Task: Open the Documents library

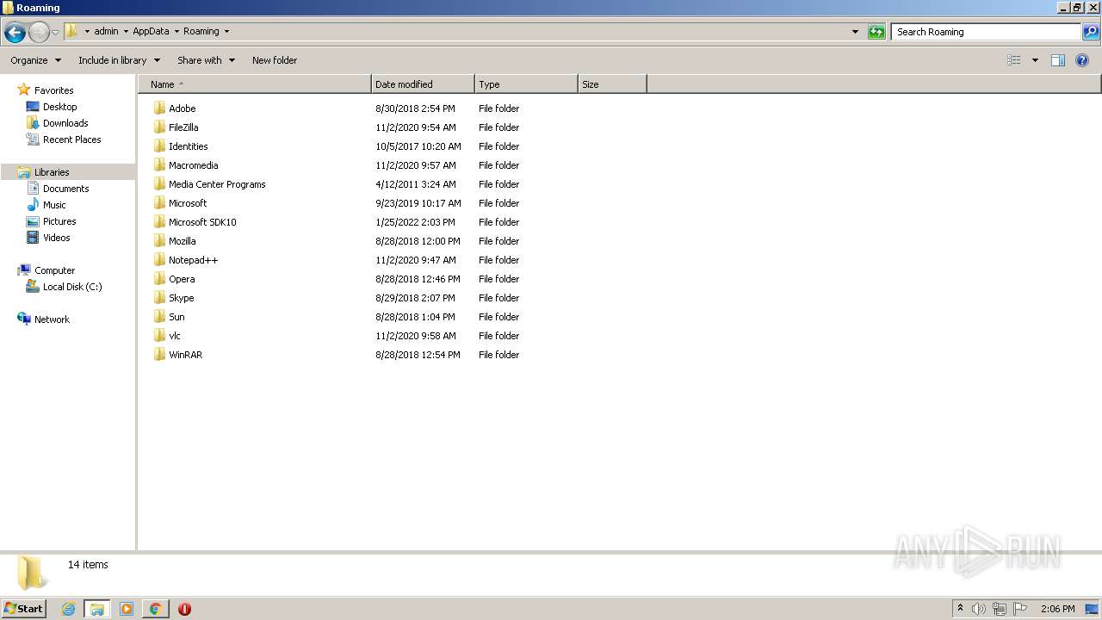Action: coord(65,189)
